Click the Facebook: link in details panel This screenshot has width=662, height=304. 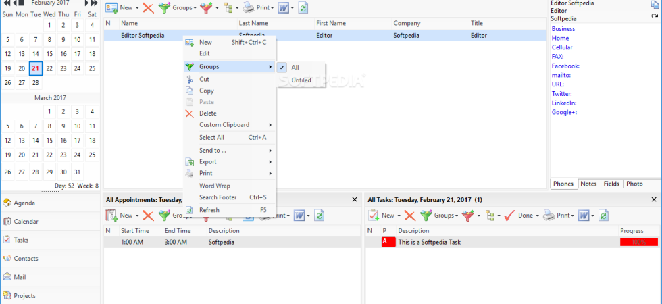tap(565, 66)
